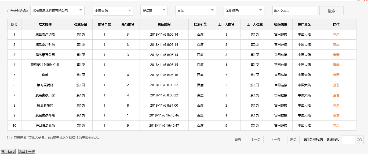Click 查看 for 胰岛素泵功能 row

tap(336, 34)
